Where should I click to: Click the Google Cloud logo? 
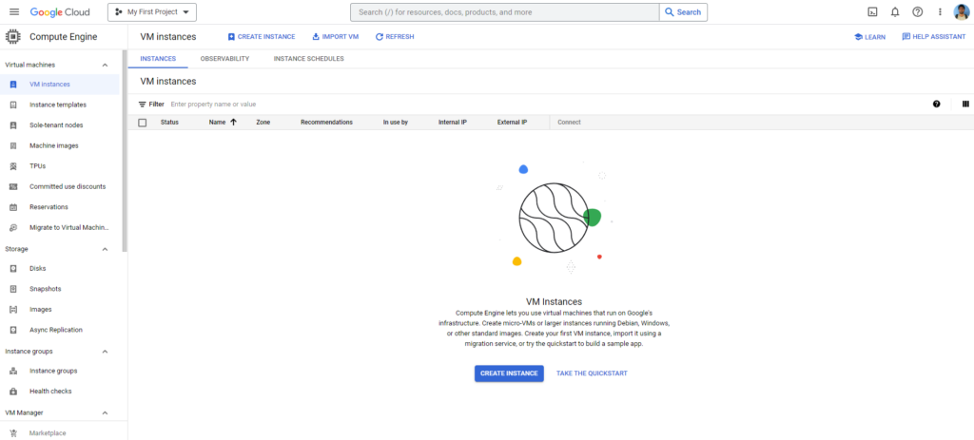pos(60,11)
